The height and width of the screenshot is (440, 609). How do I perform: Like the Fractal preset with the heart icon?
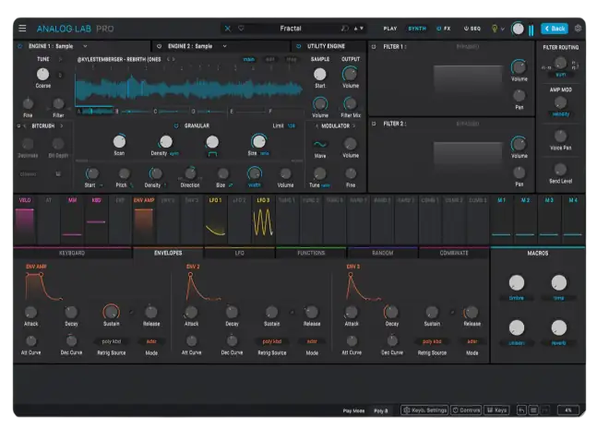[241, 29]
